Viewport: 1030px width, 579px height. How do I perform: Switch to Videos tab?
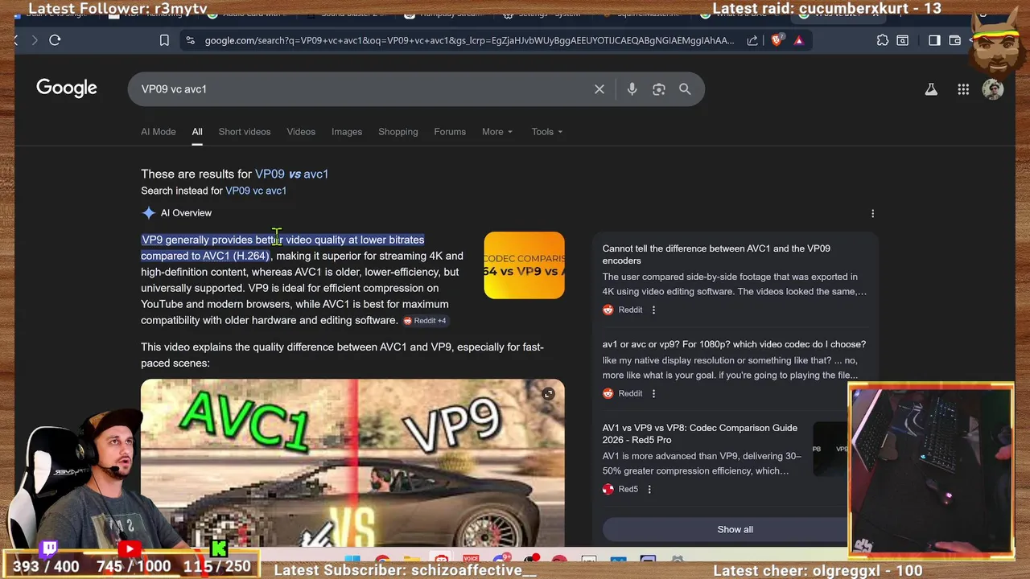[301, 132]
